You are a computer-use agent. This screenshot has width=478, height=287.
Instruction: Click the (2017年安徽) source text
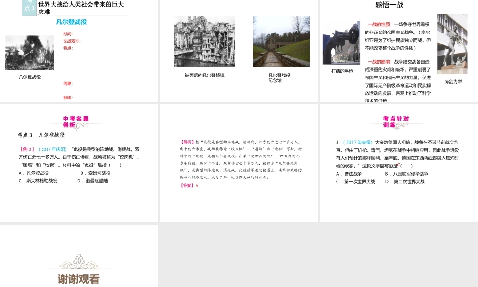358,142
